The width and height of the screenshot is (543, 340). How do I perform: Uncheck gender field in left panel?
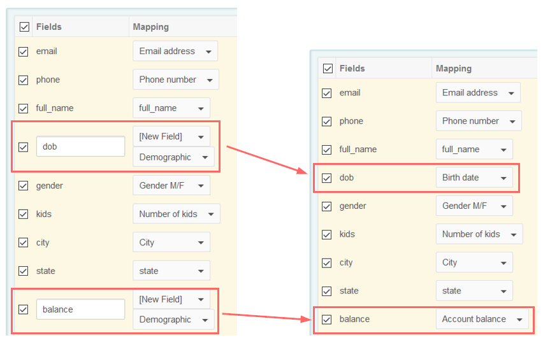23,186
